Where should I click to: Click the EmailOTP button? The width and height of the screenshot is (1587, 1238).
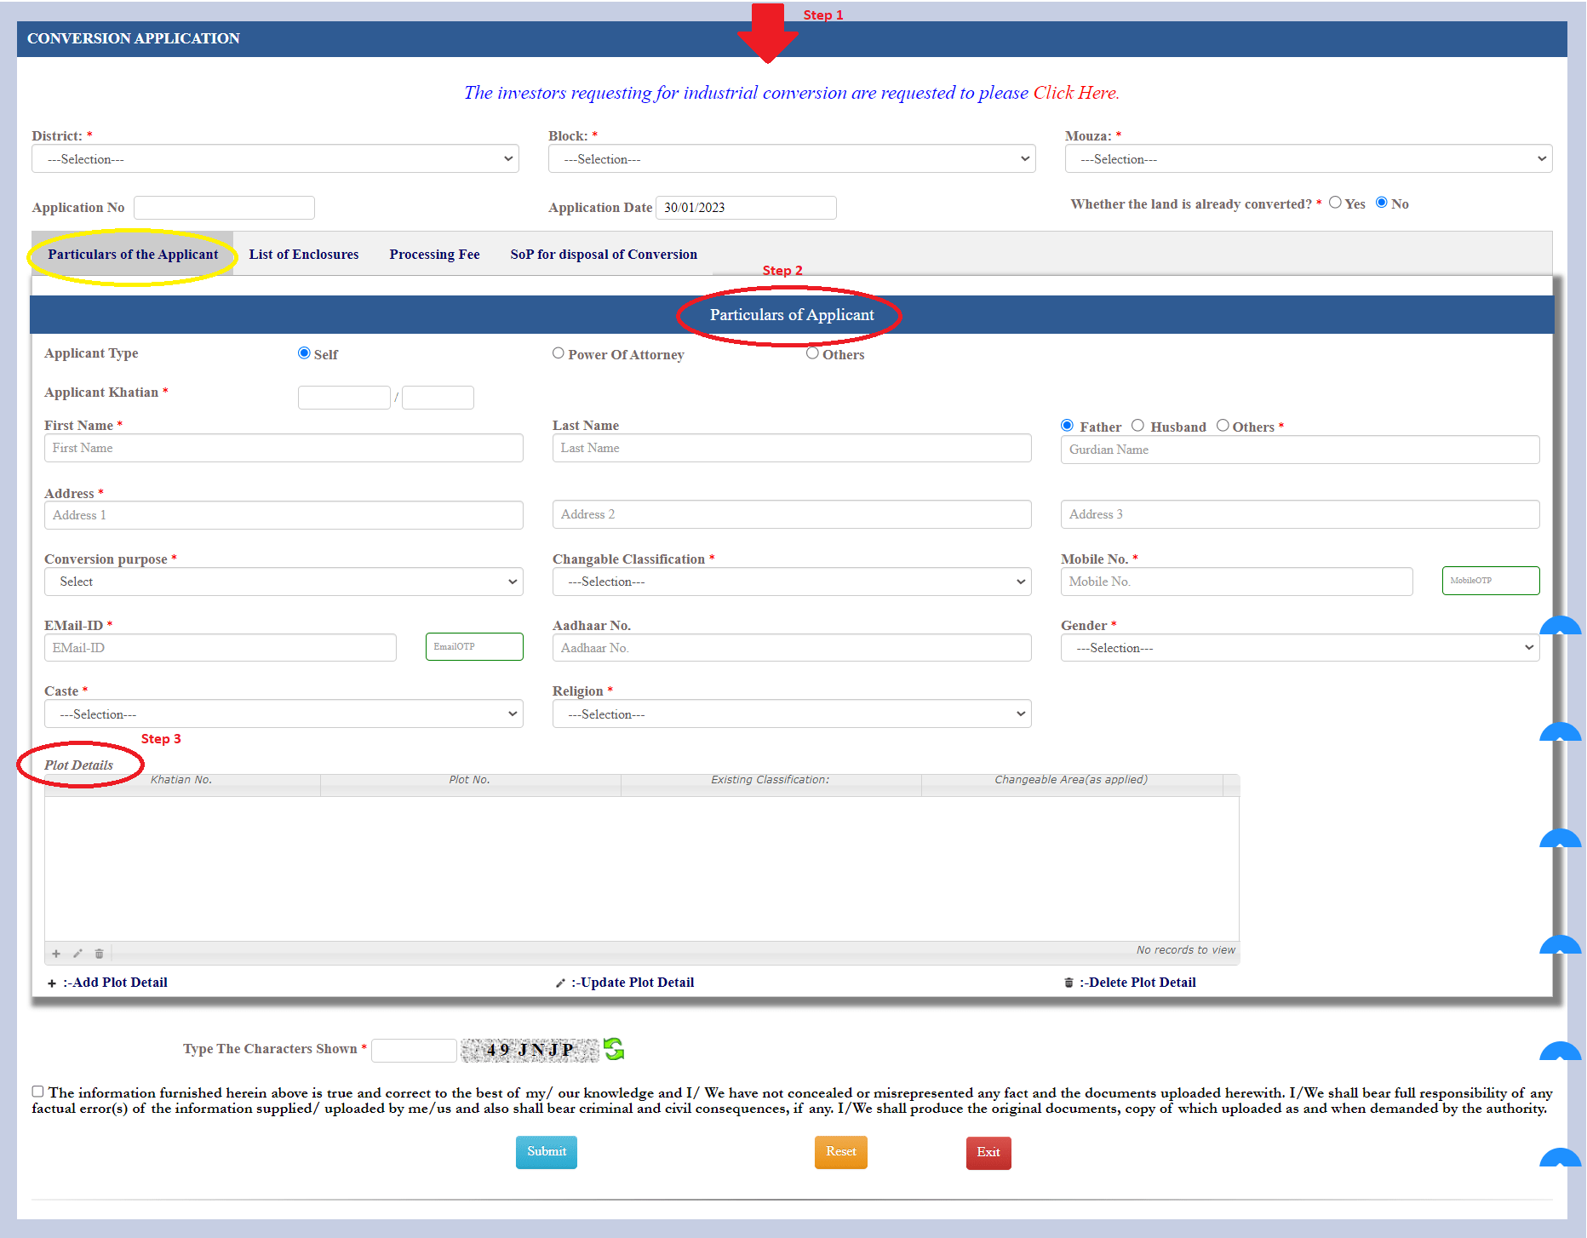coord(473,646)
